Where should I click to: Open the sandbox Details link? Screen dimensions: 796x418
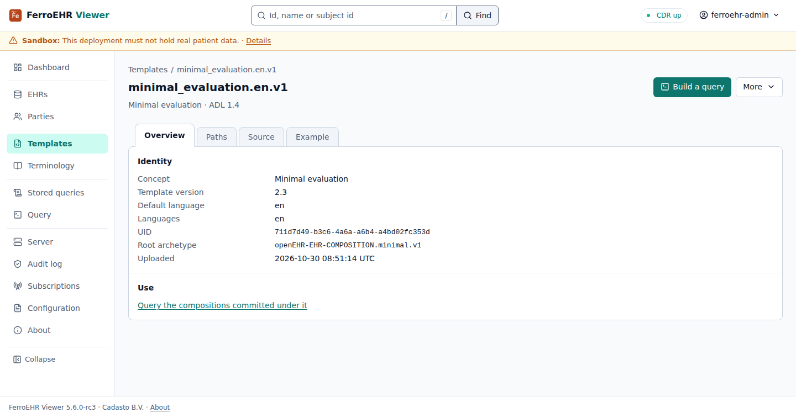coord(258,41)
